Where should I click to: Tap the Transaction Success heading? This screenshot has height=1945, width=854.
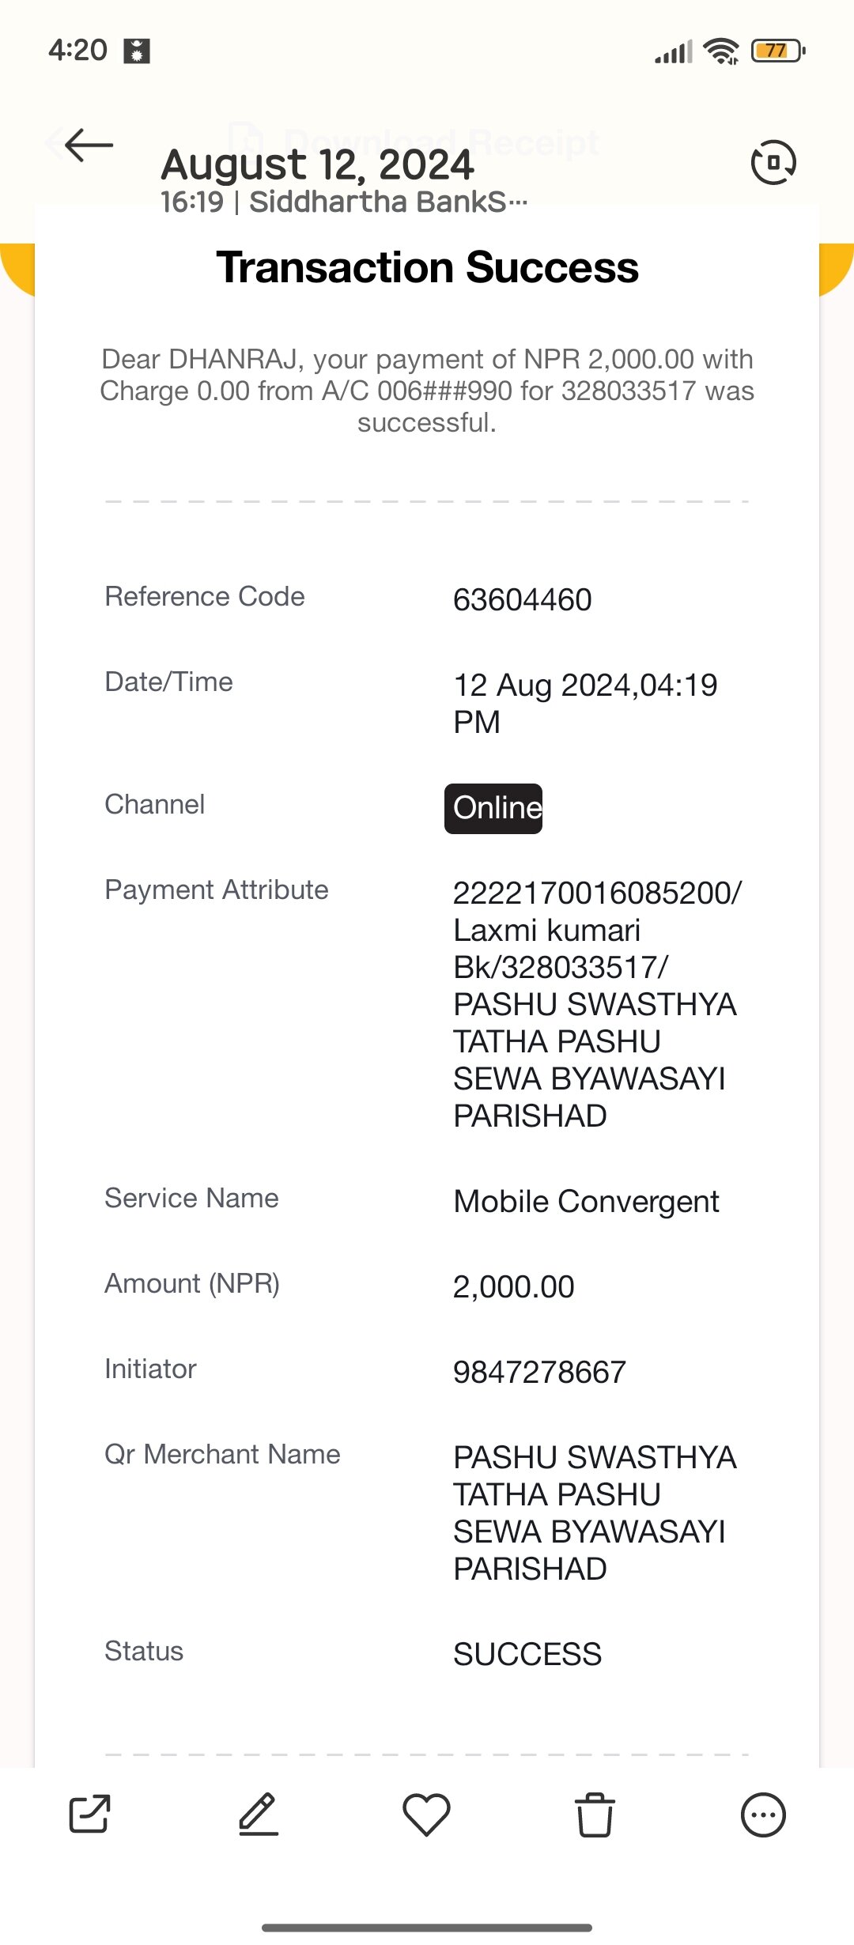coord(427,267)
